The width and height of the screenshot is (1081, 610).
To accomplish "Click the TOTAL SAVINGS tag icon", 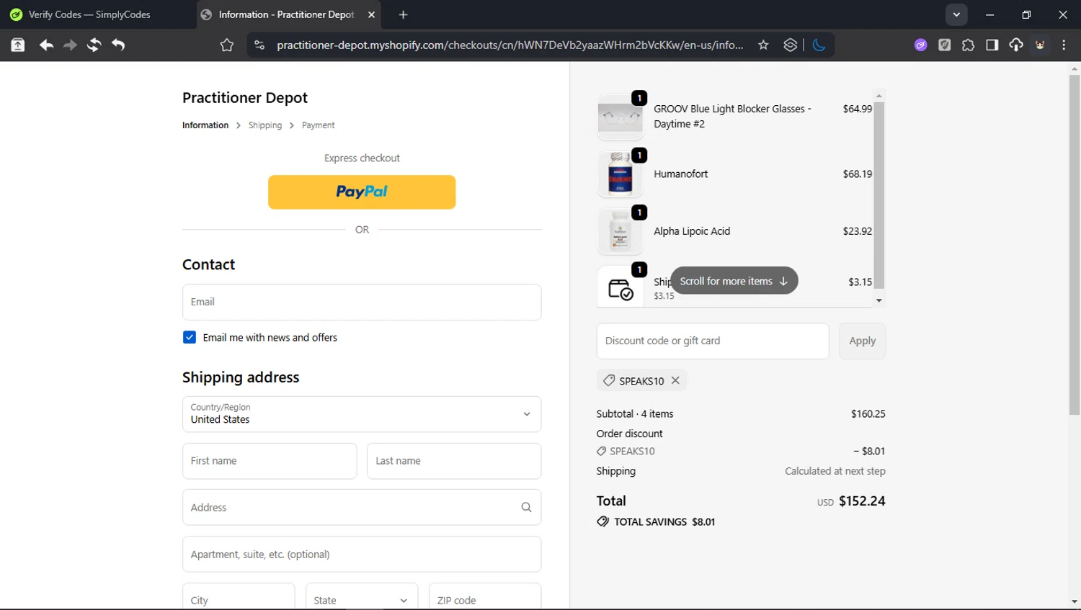I will click(x=602, y=521).
